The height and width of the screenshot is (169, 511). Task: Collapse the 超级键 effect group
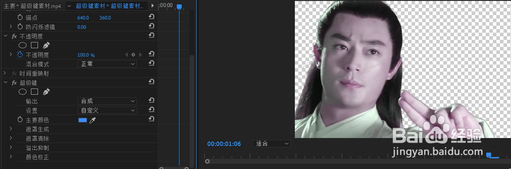[x=5, y=83]
